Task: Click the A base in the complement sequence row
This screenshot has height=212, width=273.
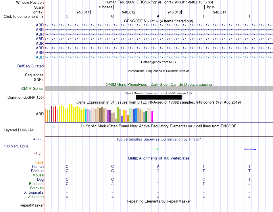Action: [158, 16]
